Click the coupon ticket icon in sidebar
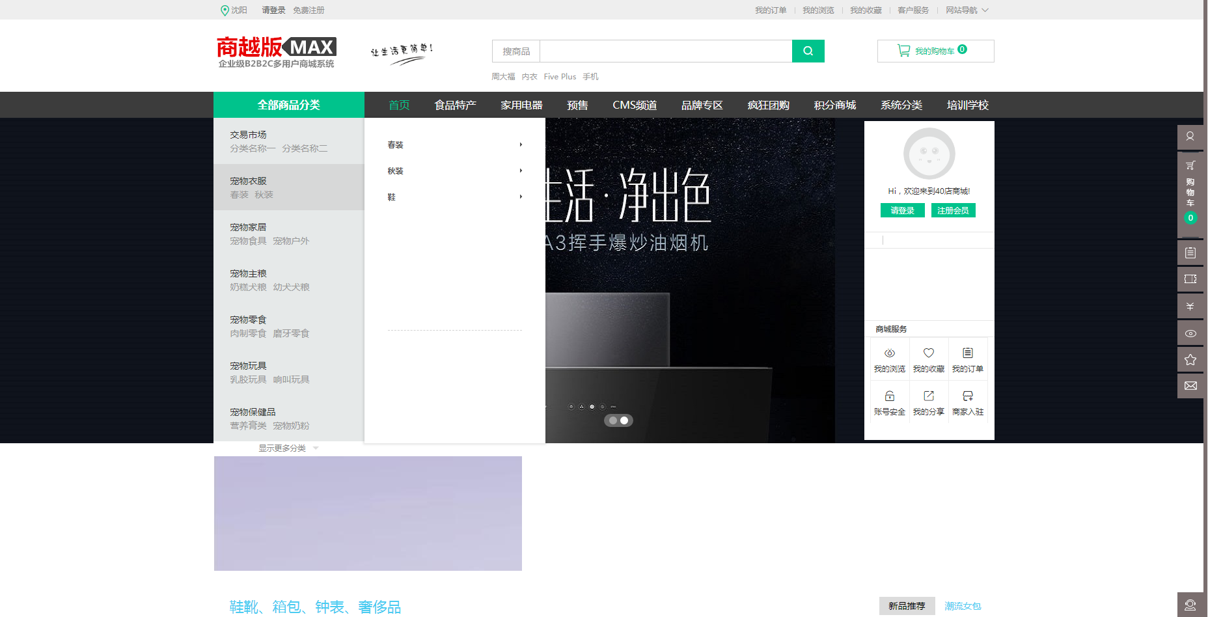 click(x=1190, y=279)
